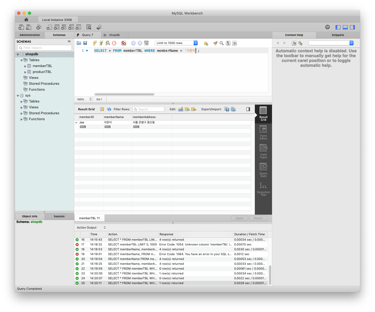Toggle the left sidebar panel
The image size is (375, 312).
[x=338, y=27]
